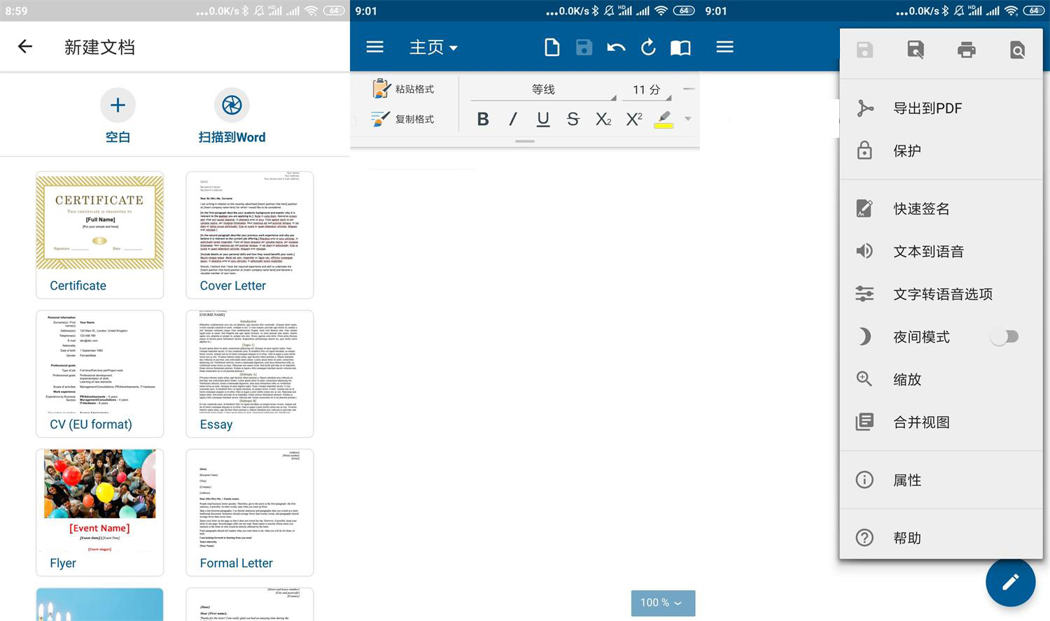Select 保护 menu entry
The width and height of the screenshot is (1050, 621).
941,151
